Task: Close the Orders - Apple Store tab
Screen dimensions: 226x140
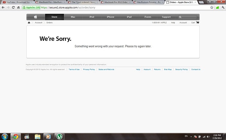Action: (x=195, y=2)
